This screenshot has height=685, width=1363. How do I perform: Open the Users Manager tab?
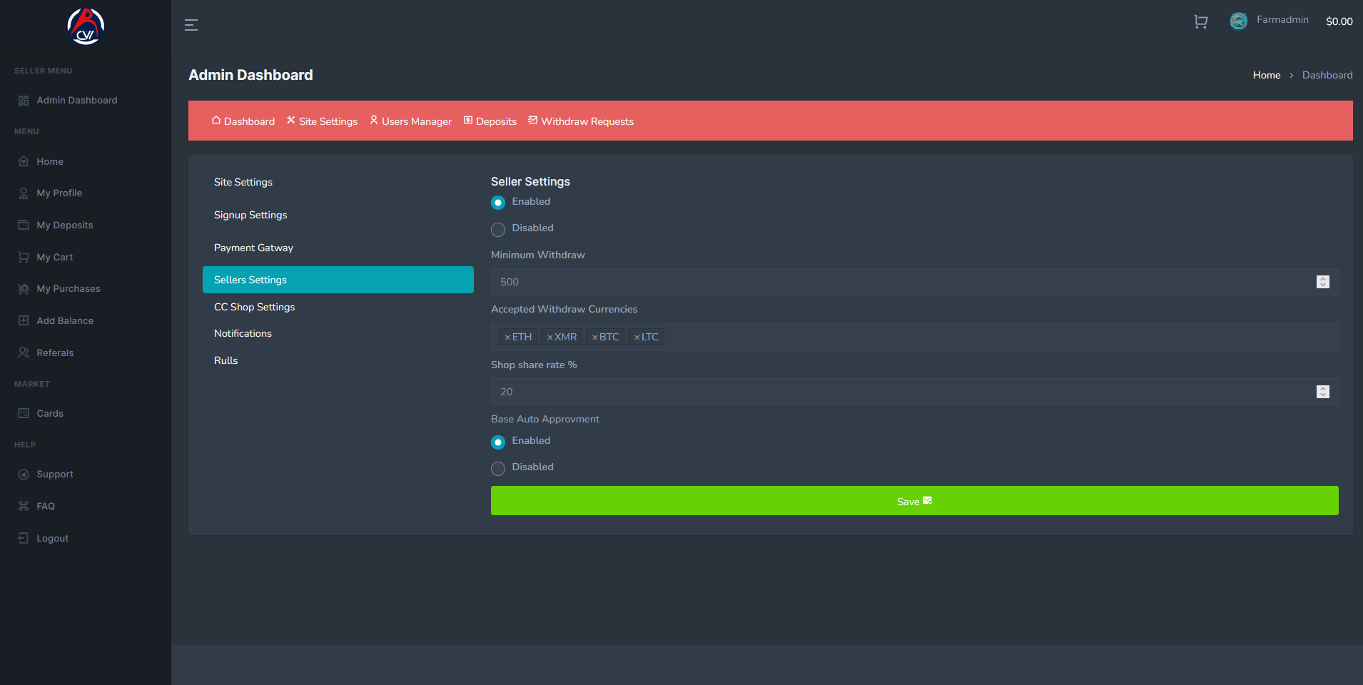[x=410, y=121]
